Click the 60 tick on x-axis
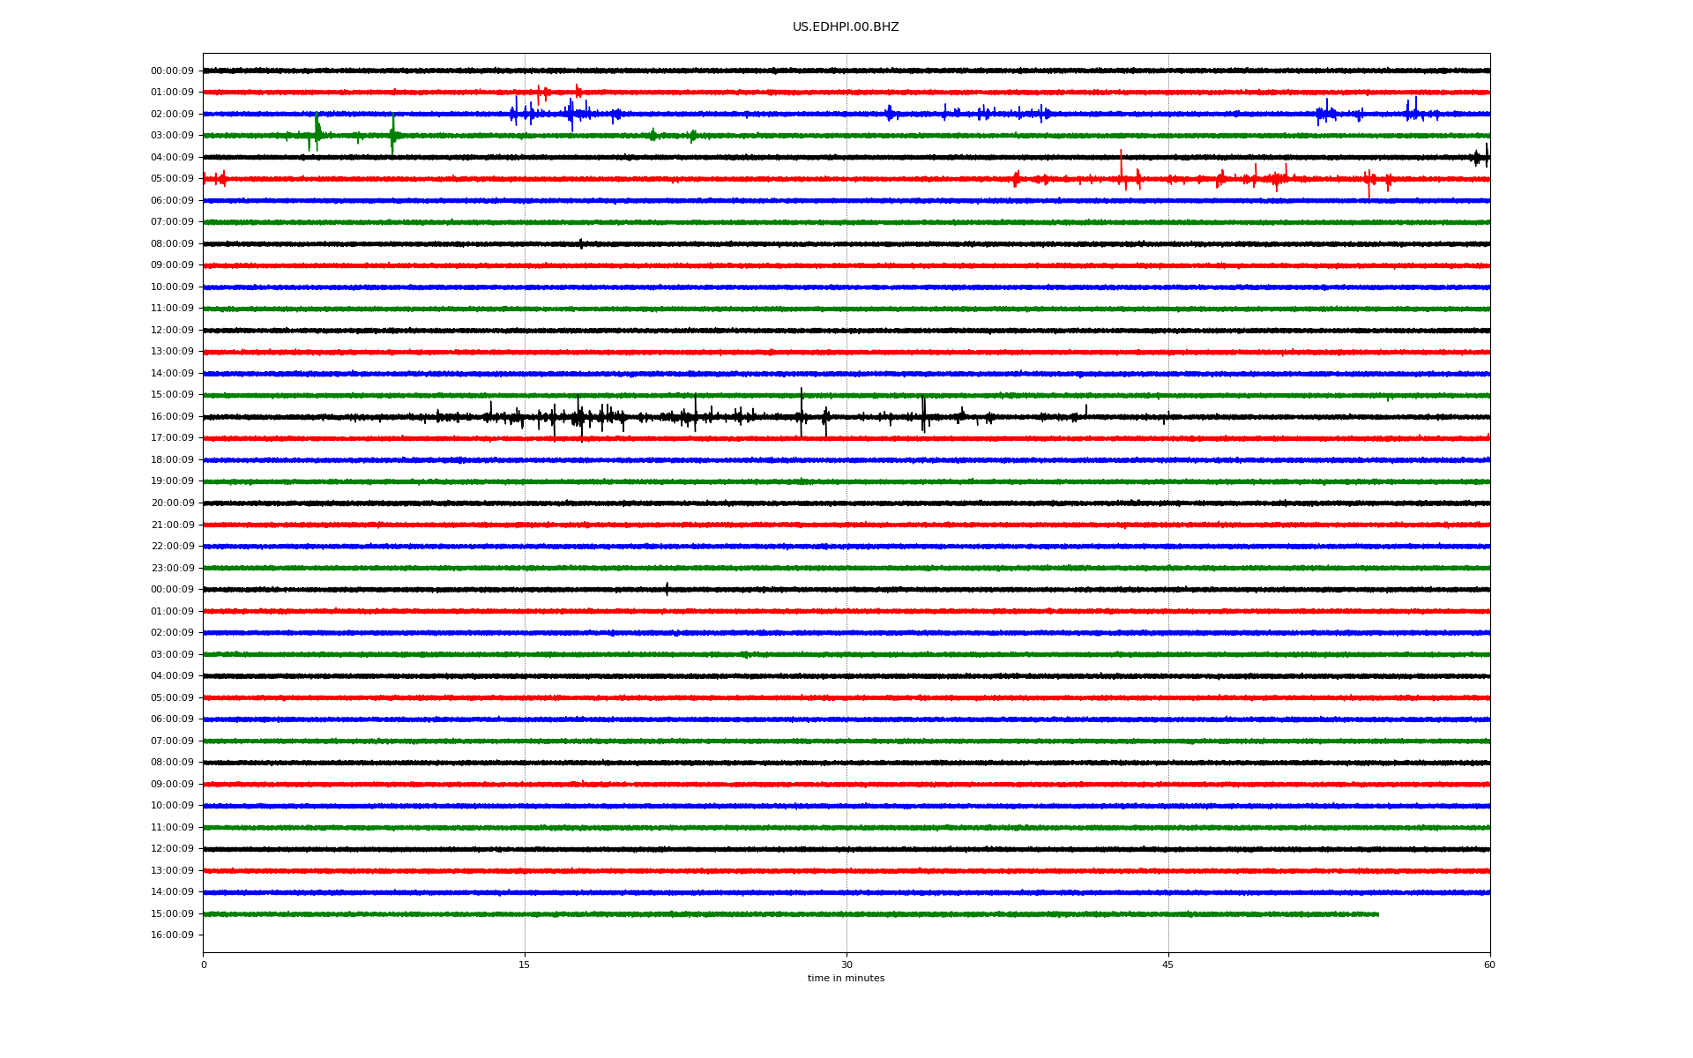The height and width of the screenshot is (1058, 1693). point(1489,965)
